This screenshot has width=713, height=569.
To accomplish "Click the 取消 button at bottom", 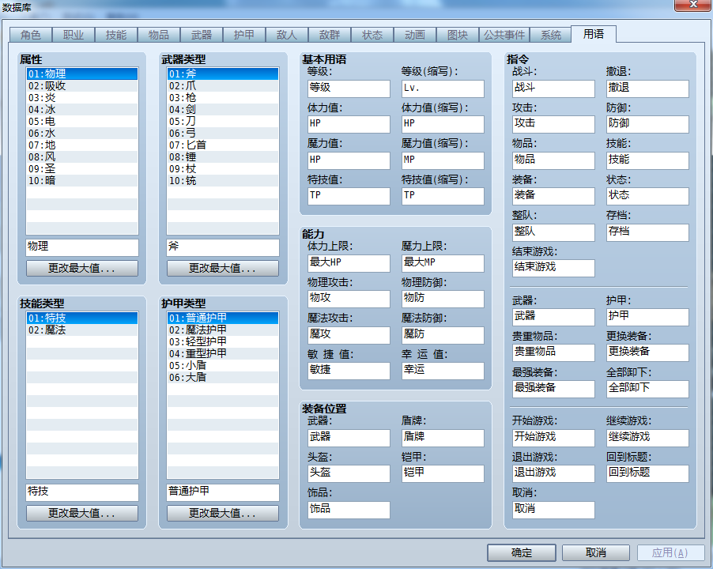I will 596,552.
